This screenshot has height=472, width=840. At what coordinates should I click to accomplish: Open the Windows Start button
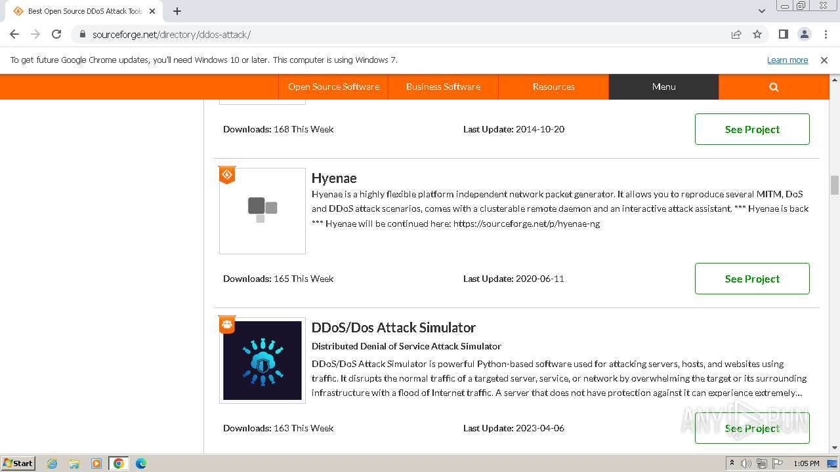click(x=18, y=463)
